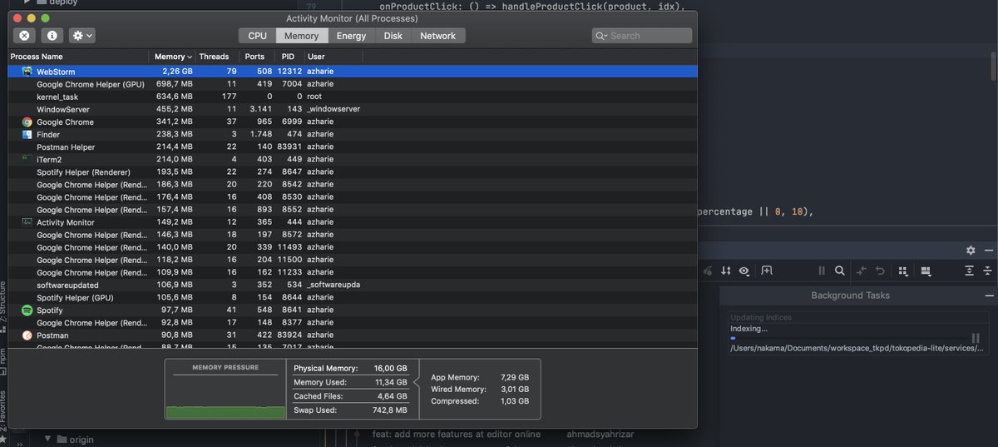
Task: Select the softwareupdated process row
Action: pos(353,285)
